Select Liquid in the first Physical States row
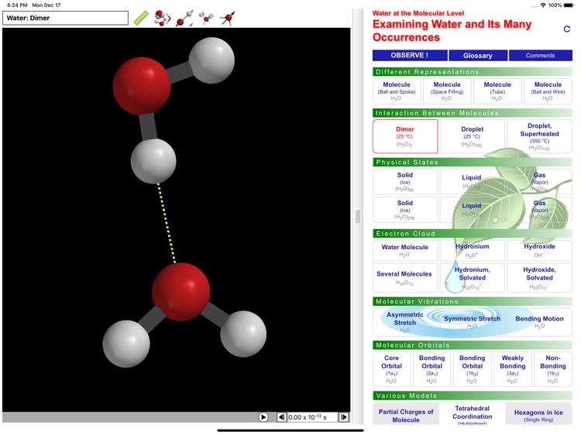 click(x=472, y=182)
